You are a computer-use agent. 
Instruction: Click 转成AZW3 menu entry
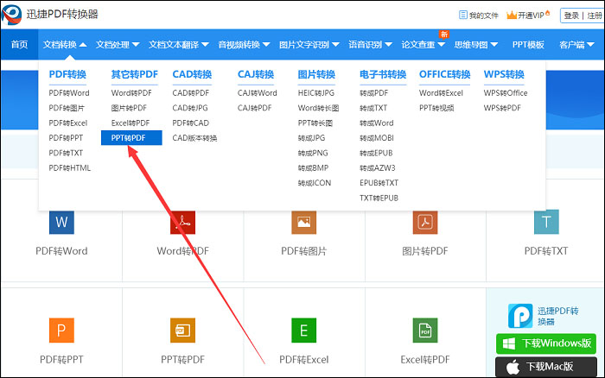378,168
